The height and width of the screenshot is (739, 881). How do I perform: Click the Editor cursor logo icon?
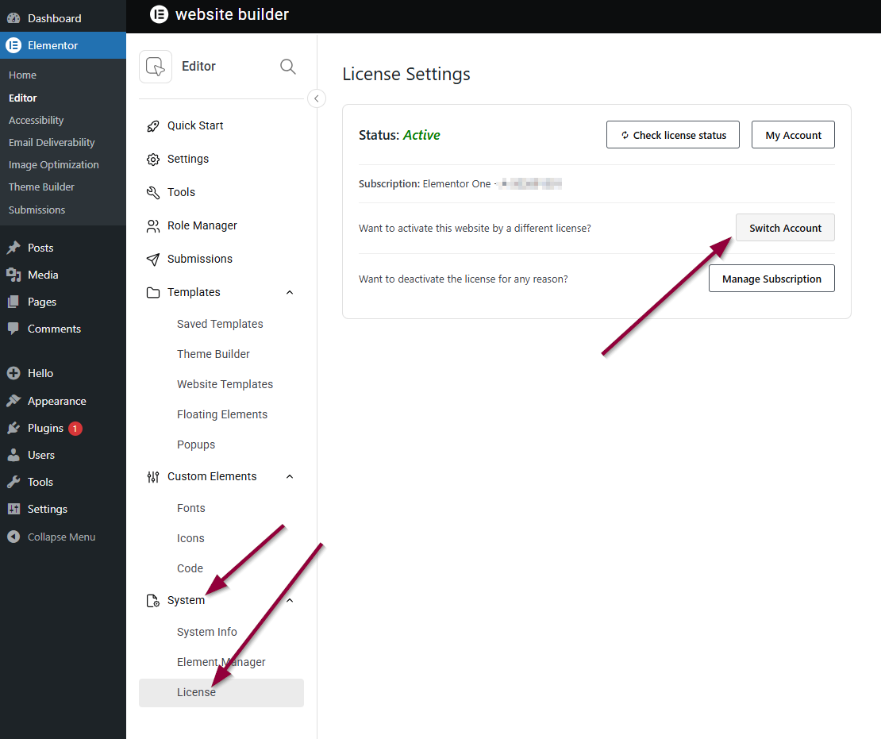point(156,67)
